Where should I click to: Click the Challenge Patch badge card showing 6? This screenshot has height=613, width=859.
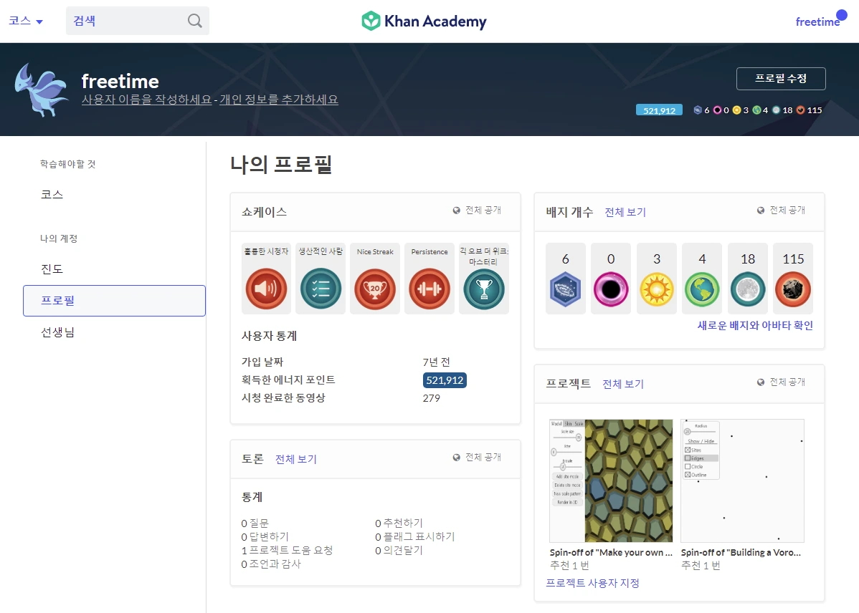coord(565,278)
